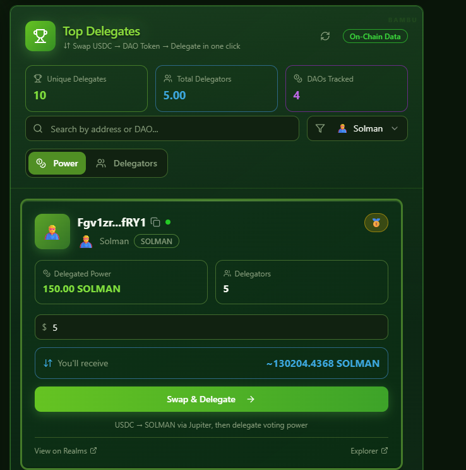Click the Fgv1zr...fRY1 address text
The height and width of the screenshot is (470, 466).
tap(111, 223)
